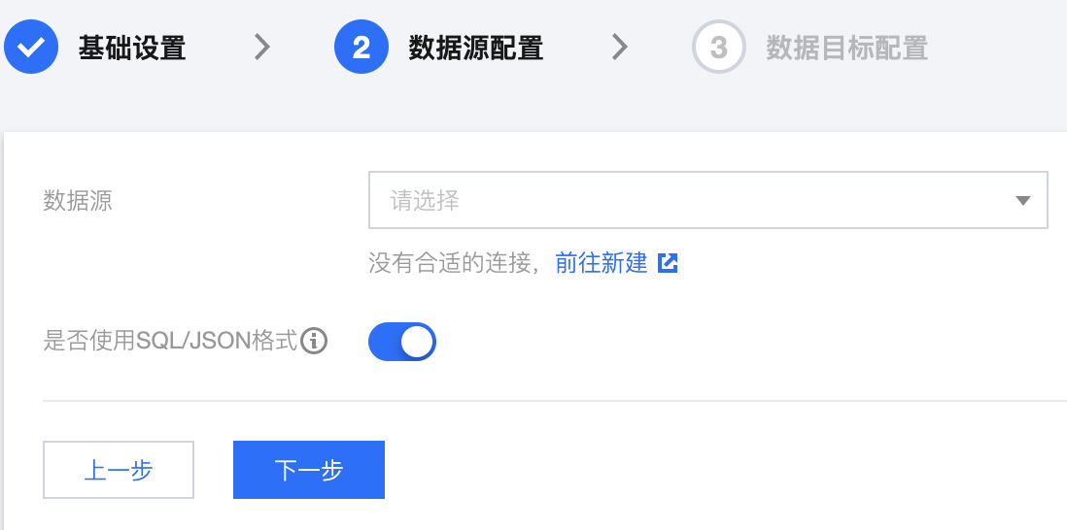1067x530 pixels.
Task: Click the 是否使用SQL/JSON格式 label text
Action: (170, 341)
